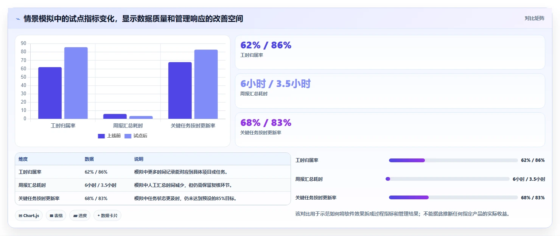
Task: Toggle the 上线前 legend swatch
Action: pos(101,136)
